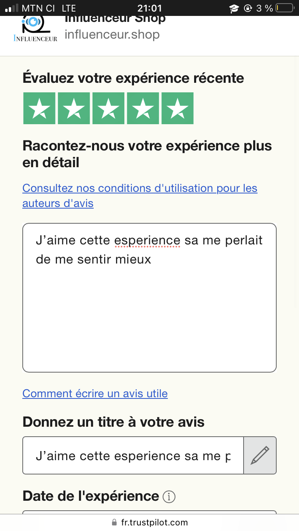Open "Comment écrire un avis utile" link
The height and width of the screenshot is (531, 299).
pyautogui.click(x=95, y=394)
